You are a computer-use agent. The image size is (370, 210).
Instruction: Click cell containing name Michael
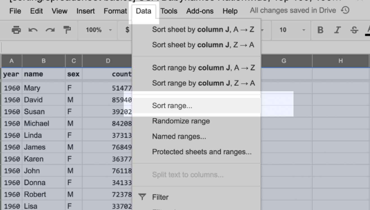tap(37, 123)
